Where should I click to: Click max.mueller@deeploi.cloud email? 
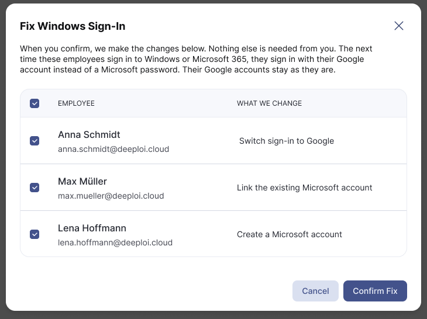click(111, 196)
